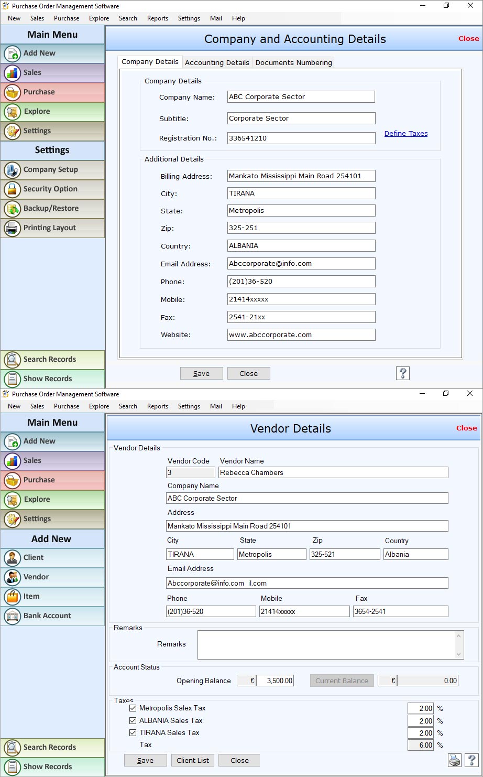
Task: Open Help menu in Vendor window menubar
Action: click(238, 406)
